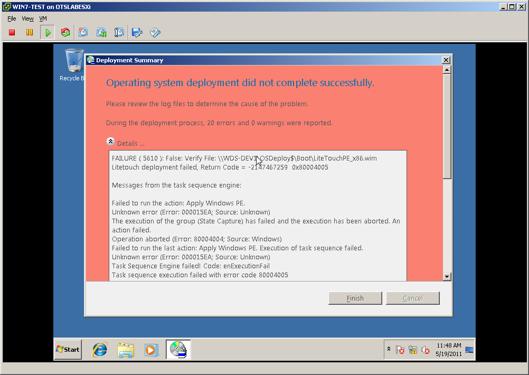529x375 pixels.
Task: Open the File menu
Action: [12, 18]
